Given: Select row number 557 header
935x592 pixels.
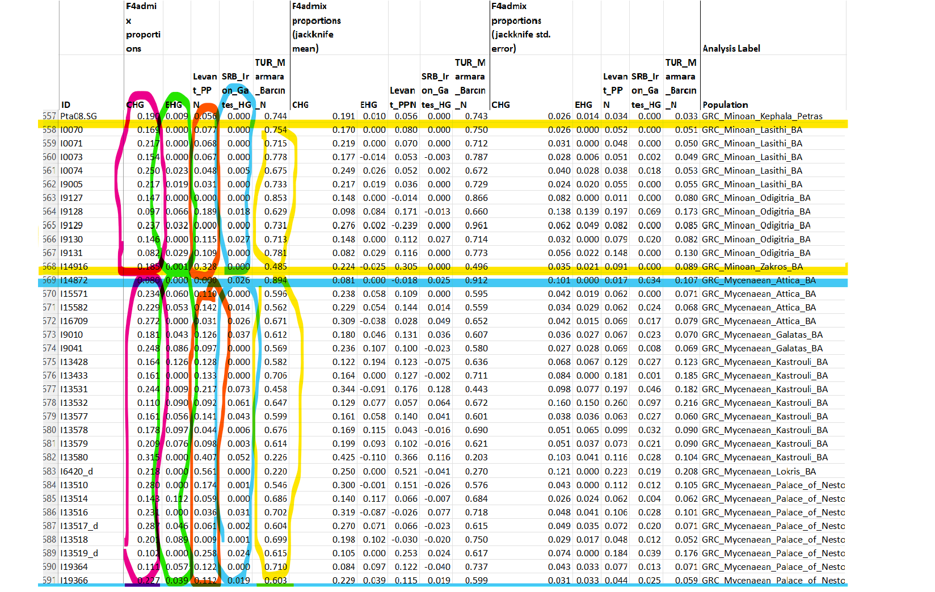Looking at the screenshot, I should (x=50, y=116).
